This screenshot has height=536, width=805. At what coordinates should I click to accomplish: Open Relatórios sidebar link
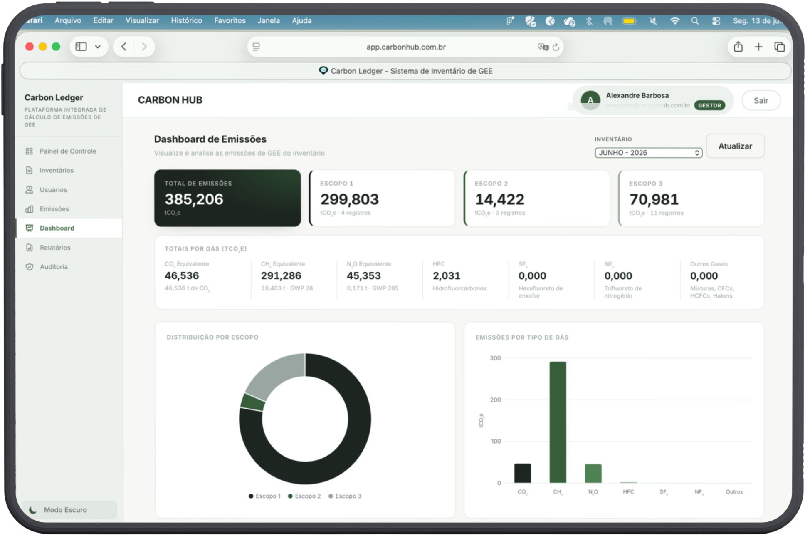coord(69,248)
